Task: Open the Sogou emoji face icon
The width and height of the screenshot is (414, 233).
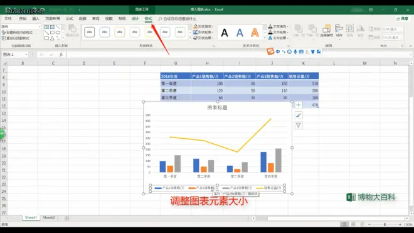Action: pos(289,52)
